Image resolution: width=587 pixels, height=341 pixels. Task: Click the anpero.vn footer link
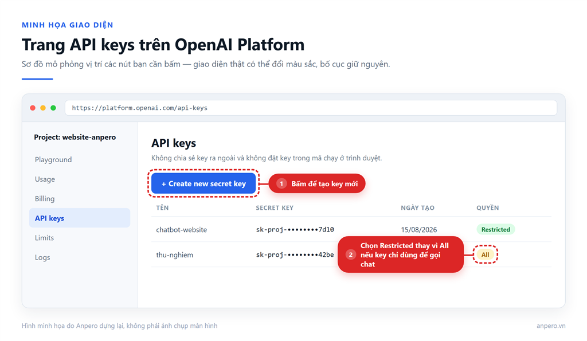pyautogui.click(x=551, y=326)
